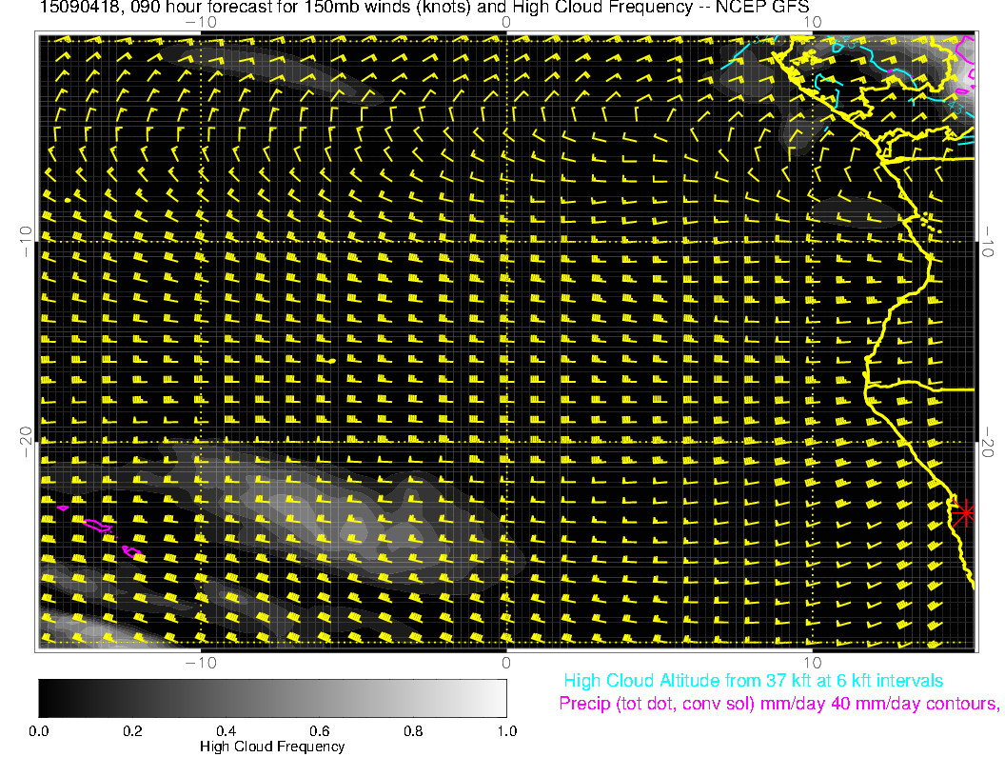This screenshot has width=1005, height=777.
Task: Click the 0.0 tick label under the colorbar
Action: tap(39, 730)
